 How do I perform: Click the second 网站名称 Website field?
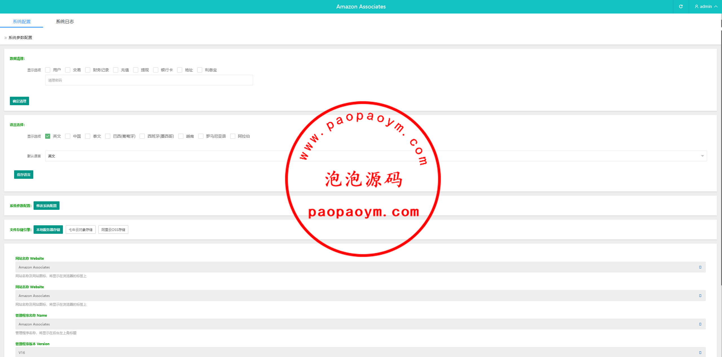(360, 296)
